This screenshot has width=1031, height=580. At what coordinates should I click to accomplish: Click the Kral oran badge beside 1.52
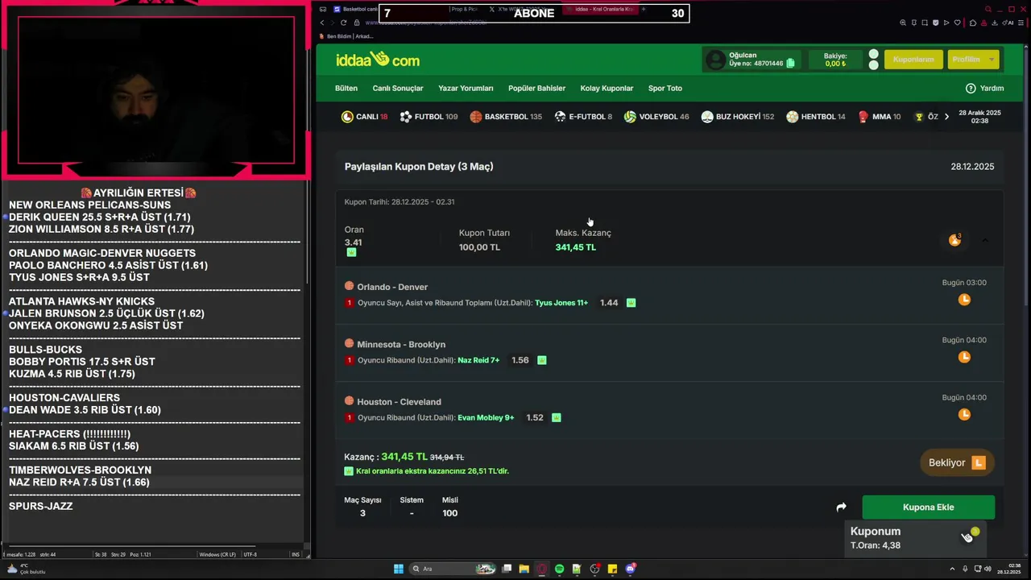coord(556,418)
